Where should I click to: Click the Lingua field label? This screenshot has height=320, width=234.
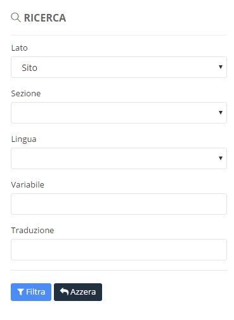pyautogui.click(x=23, y=139)
